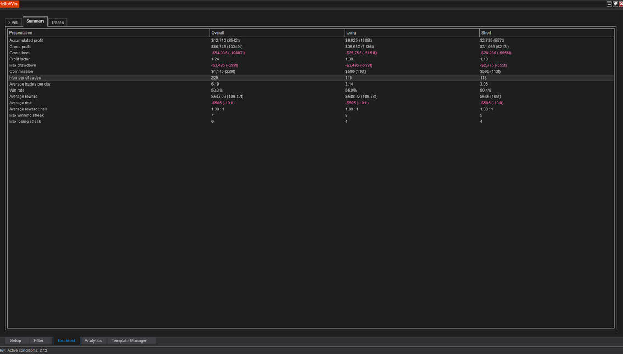The height and width of the screenshot is (354, 623).
Task: Open the Filter tab at bottom
Action: (x=38, y=341)
